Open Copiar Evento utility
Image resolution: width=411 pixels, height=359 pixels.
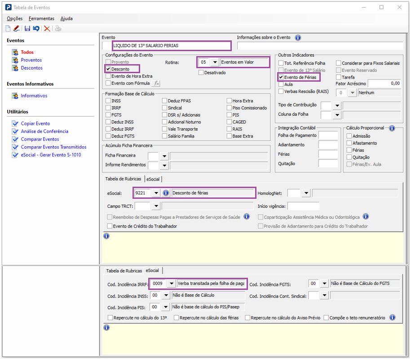point(35,123)
